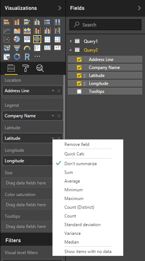Select the treemap visual
This screenshot has height=261, width=145.
point(27,39)
